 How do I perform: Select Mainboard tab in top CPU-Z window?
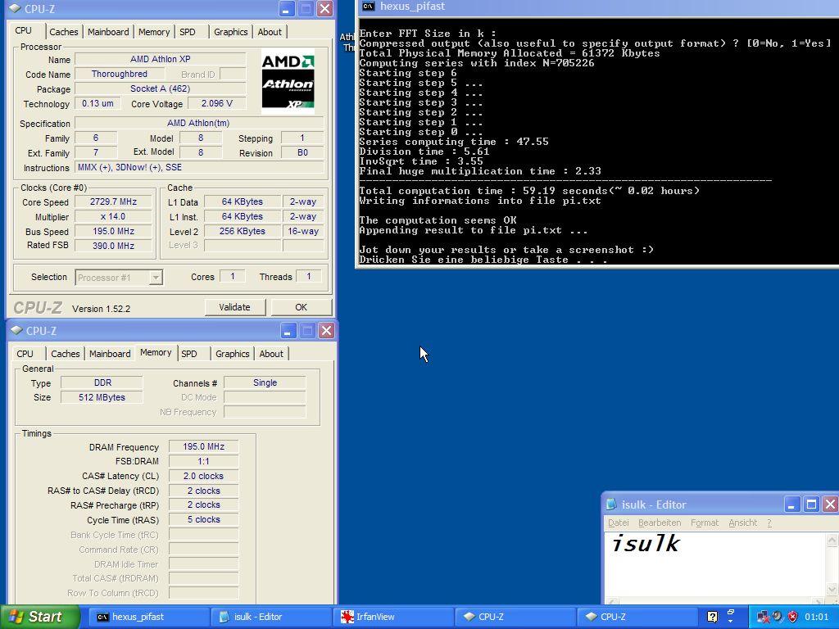pyautogui.click(x=108, y=32)
